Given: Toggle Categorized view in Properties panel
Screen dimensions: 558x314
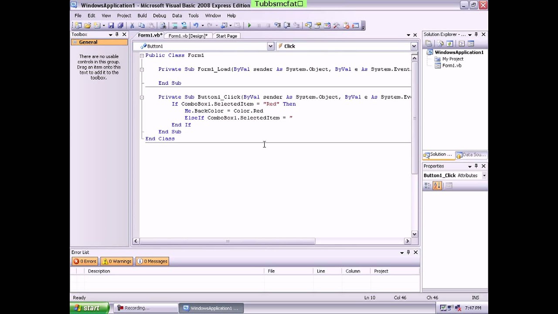Looking at the screenshot, I should pyautogui.click(x=428, y=186).
